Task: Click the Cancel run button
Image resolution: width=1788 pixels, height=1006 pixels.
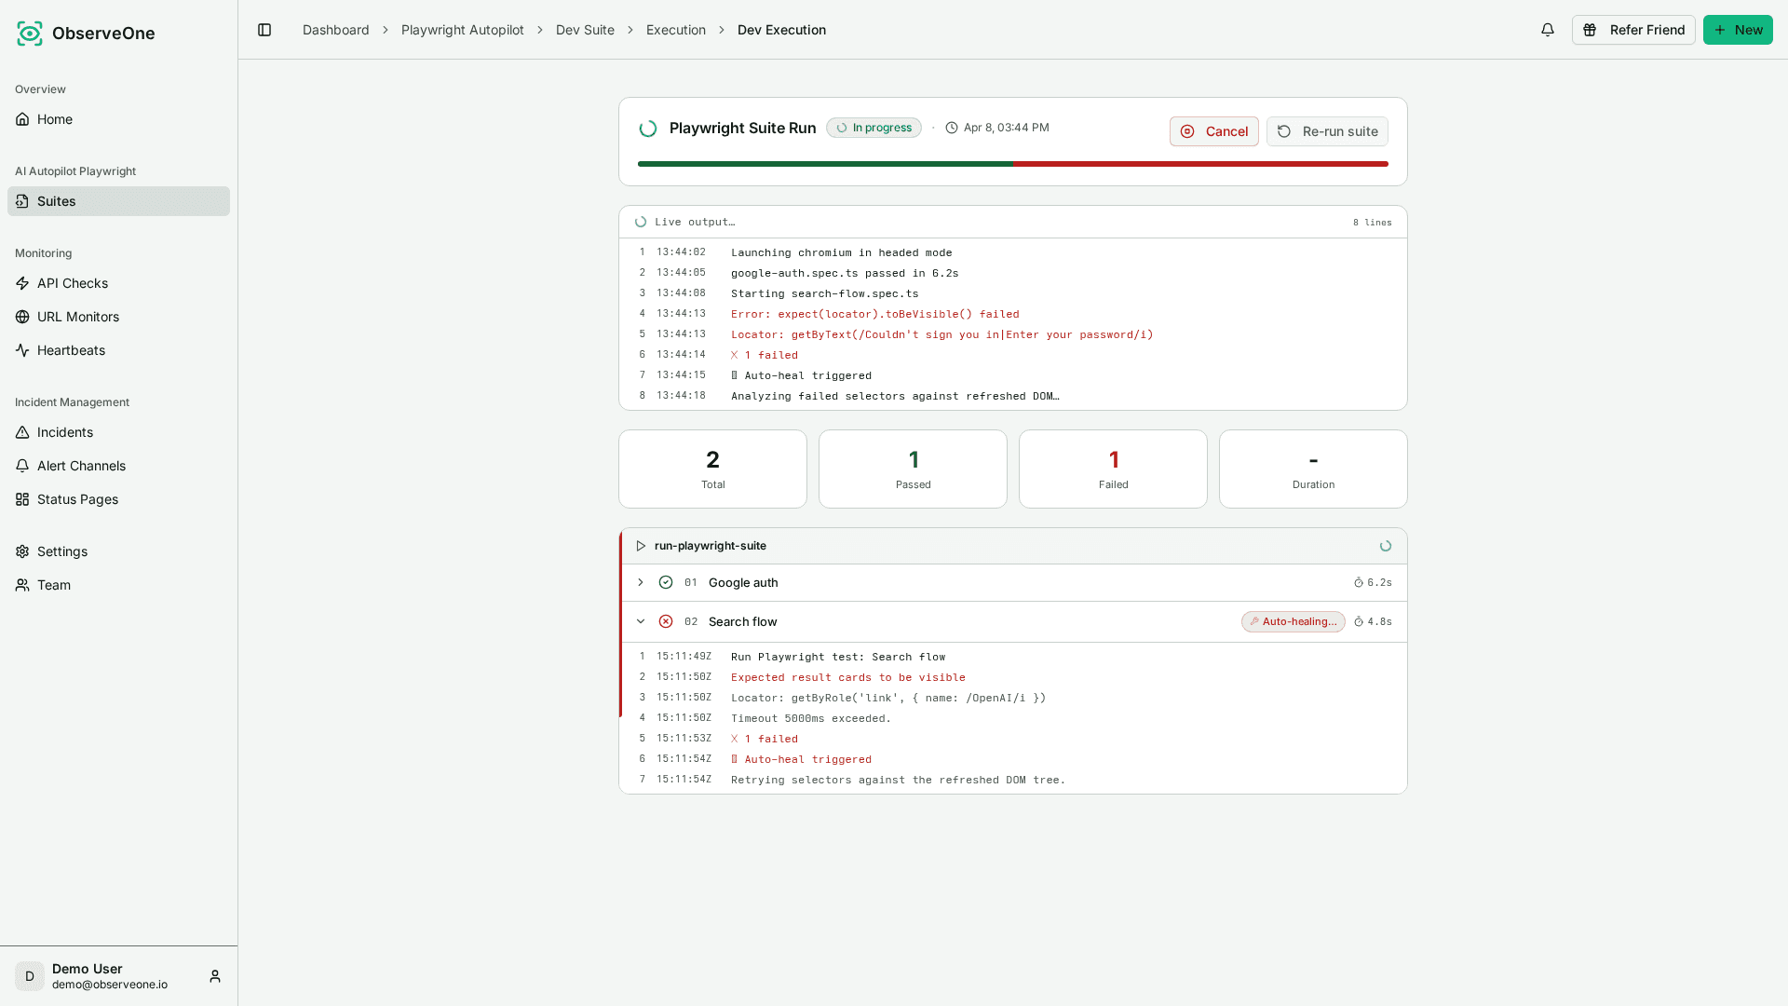Action: [x=1213, y=131]
